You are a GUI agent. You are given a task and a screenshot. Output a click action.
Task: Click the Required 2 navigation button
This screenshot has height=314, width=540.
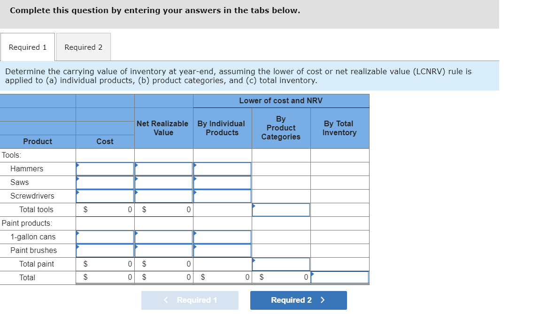coord(298,300)
